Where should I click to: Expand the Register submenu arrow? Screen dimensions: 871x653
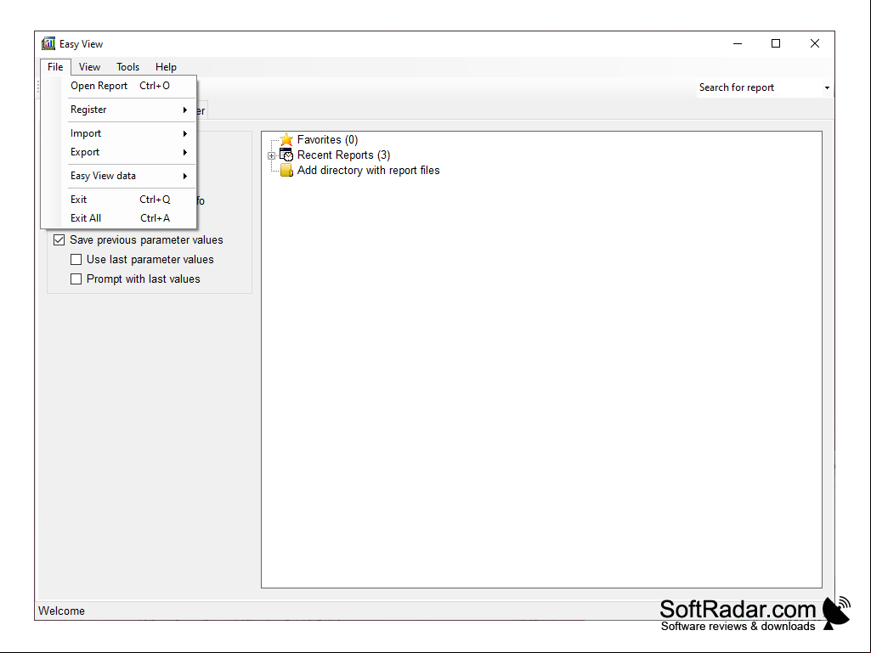pos(185,110)
